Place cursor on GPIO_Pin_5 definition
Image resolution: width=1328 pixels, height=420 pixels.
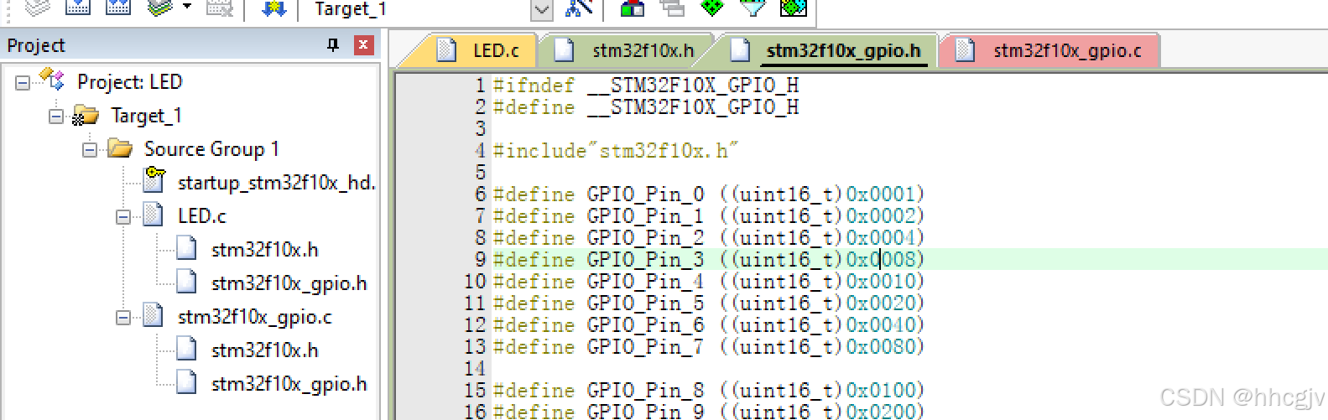point(708,303)
